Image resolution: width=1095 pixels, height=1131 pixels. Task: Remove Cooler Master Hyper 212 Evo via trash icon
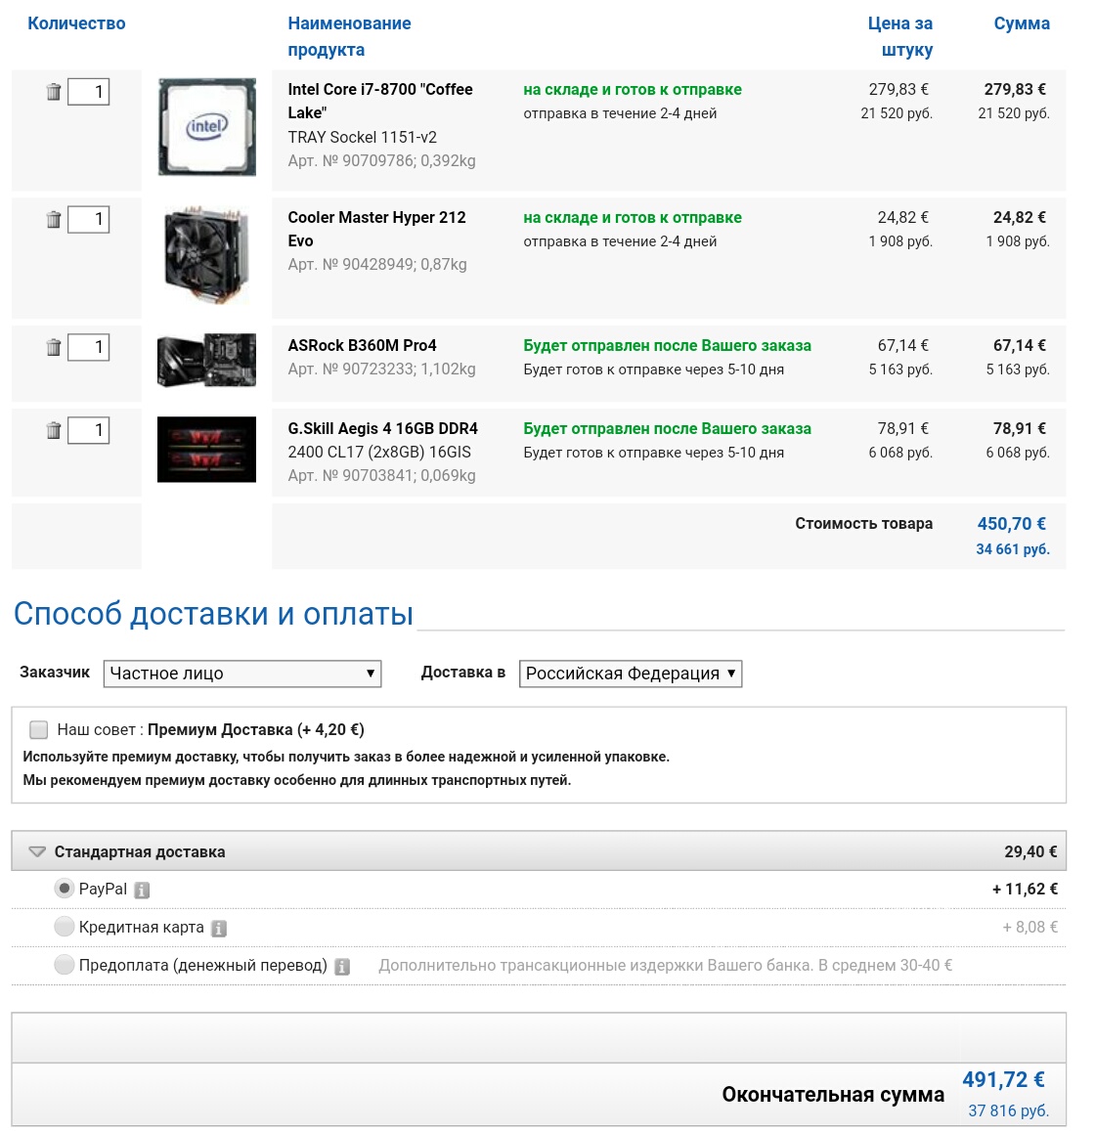(54, 219)
